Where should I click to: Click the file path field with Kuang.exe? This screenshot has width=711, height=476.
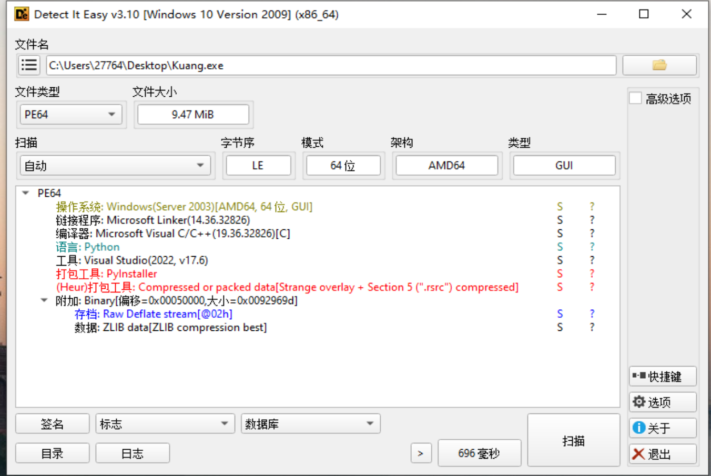click(331, 65)
